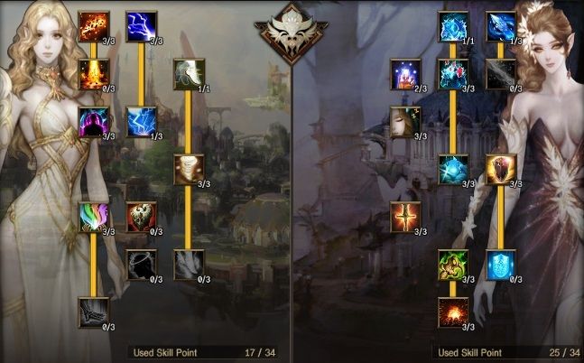Click the greyed white feather skill
Viewport: 584px width, 363px height.
click(x=190, y=265)
